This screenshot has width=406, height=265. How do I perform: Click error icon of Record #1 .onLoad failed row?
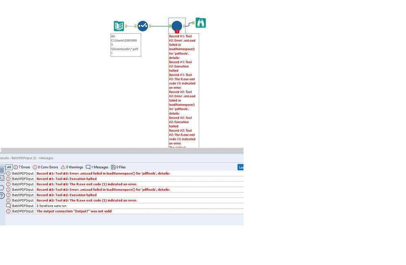point(8,173)
